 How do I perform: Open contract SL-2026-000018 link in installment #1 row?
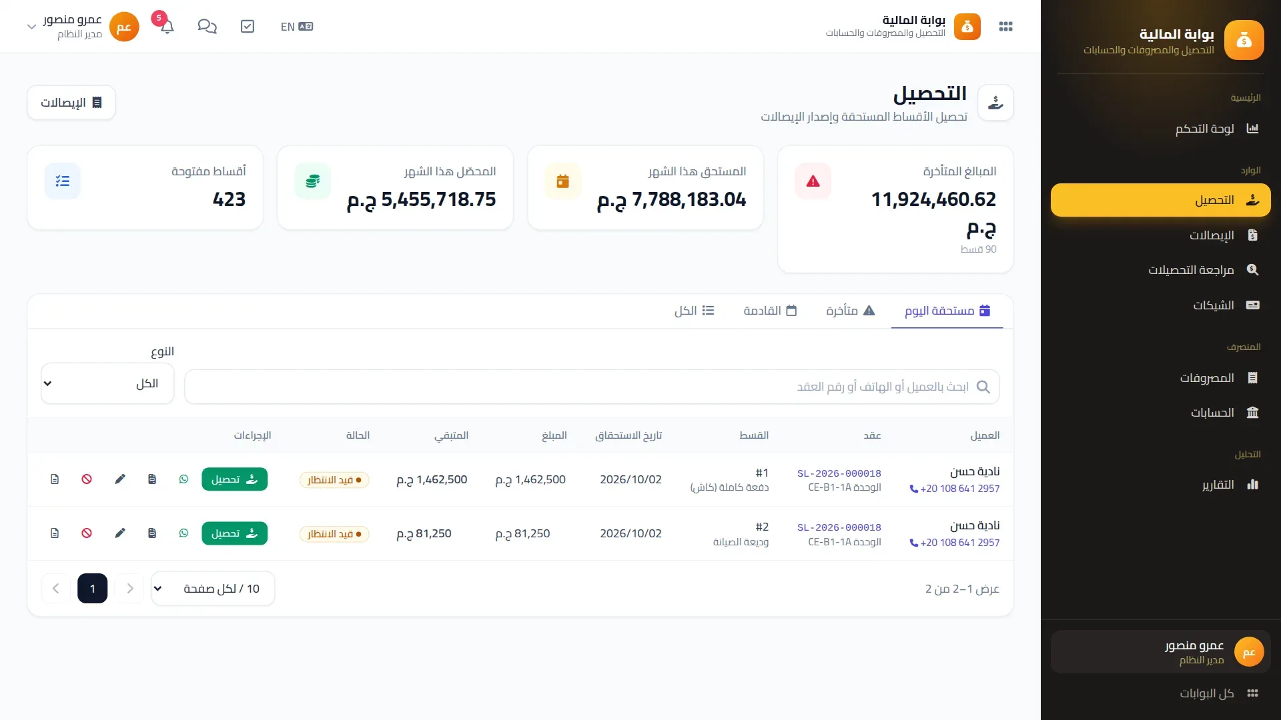click(839, 473)
